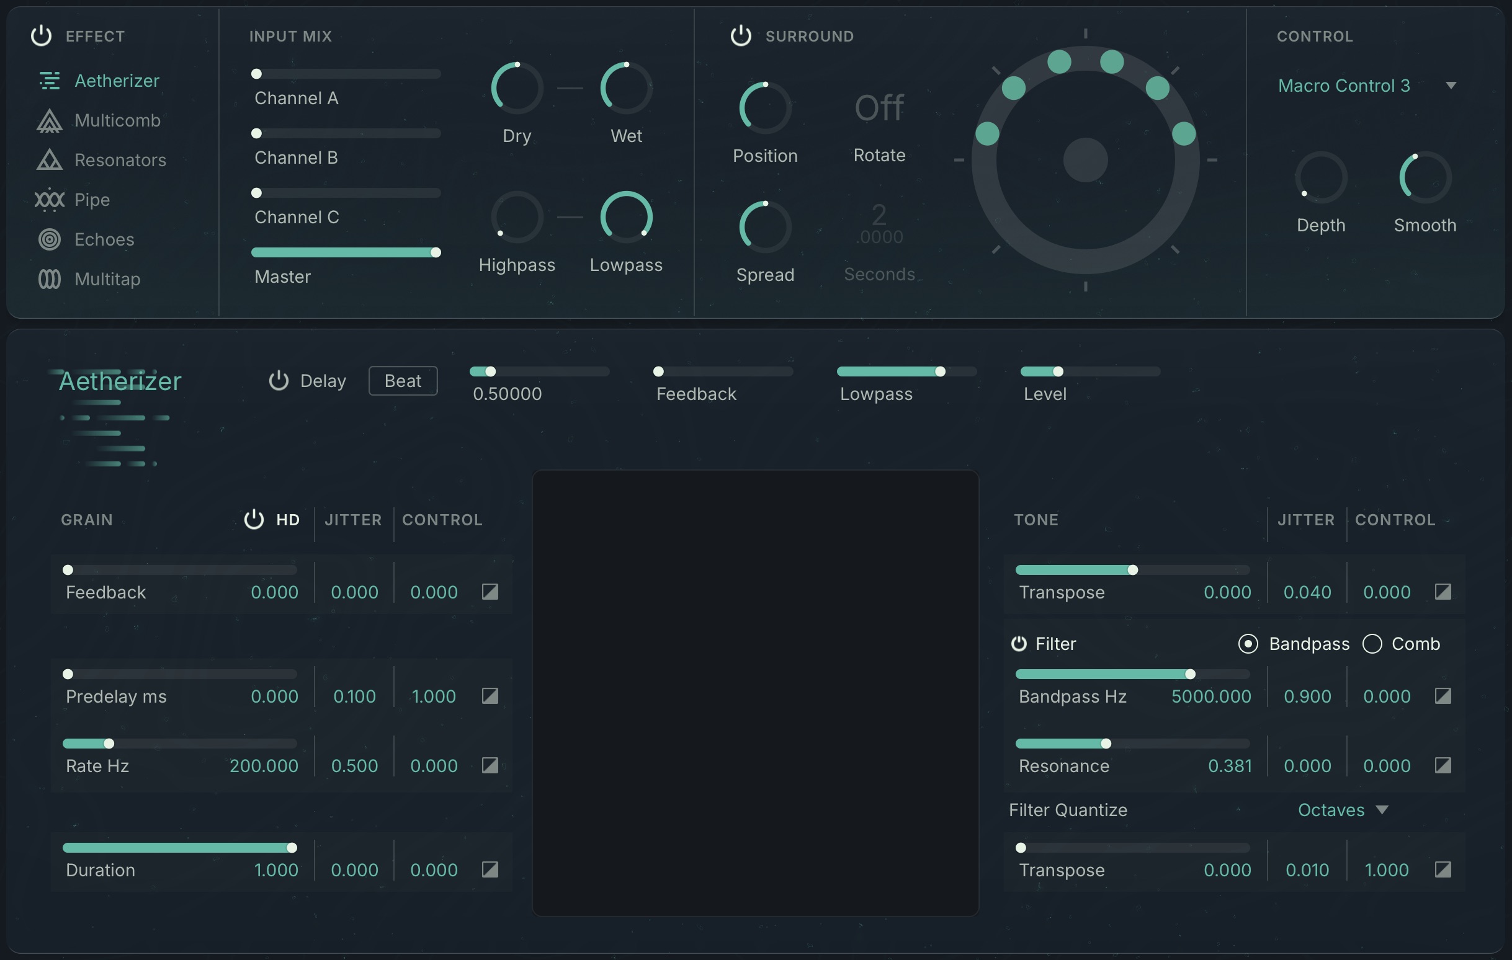This screenshot has height=960, width=1512.
Task: Switch to the Multitap effect
Action: pos(107,279)
